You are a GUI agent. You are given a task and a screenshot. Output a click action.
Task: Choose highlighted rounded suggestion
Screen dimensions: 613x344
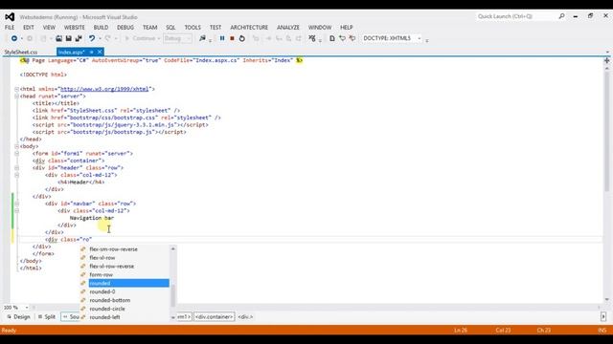click(x=125, y=283)
